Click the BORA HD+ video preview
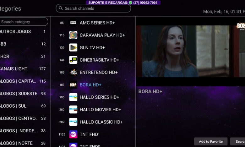245x147 pixels. coord(191,51)
